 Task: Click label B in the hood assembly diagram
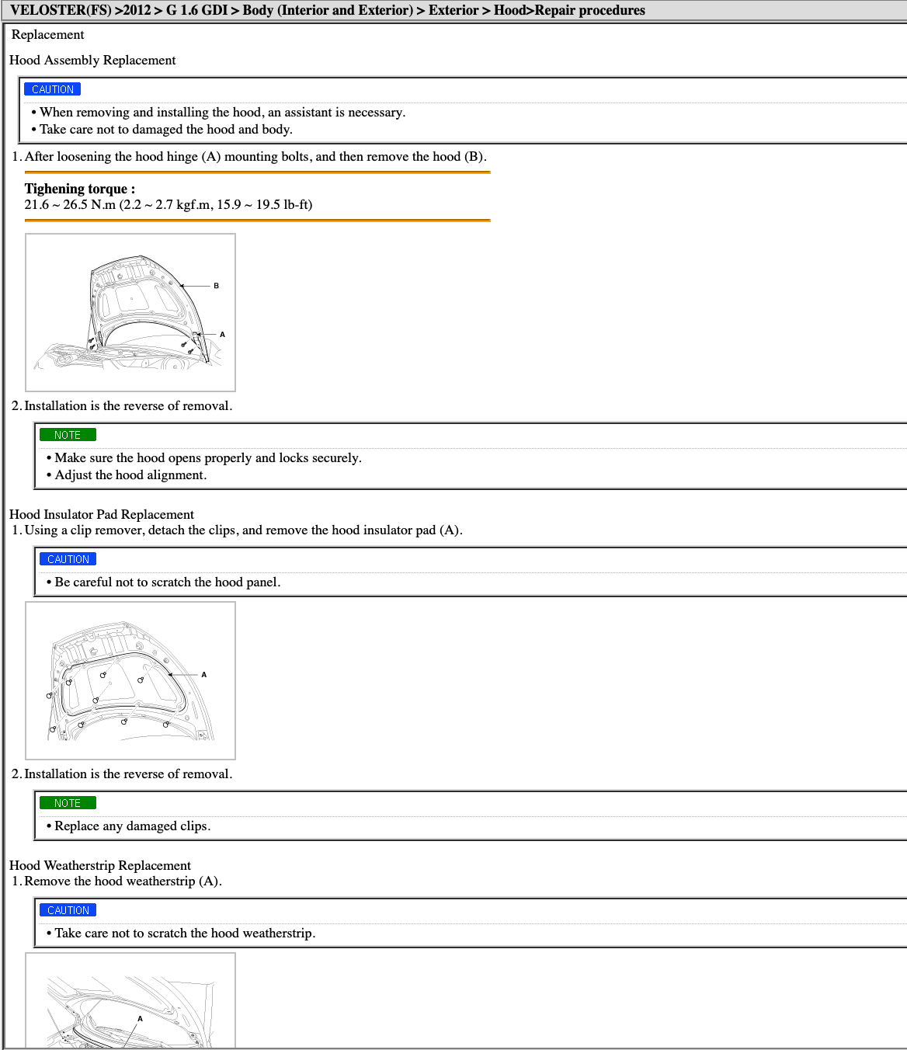click(216, 286)
